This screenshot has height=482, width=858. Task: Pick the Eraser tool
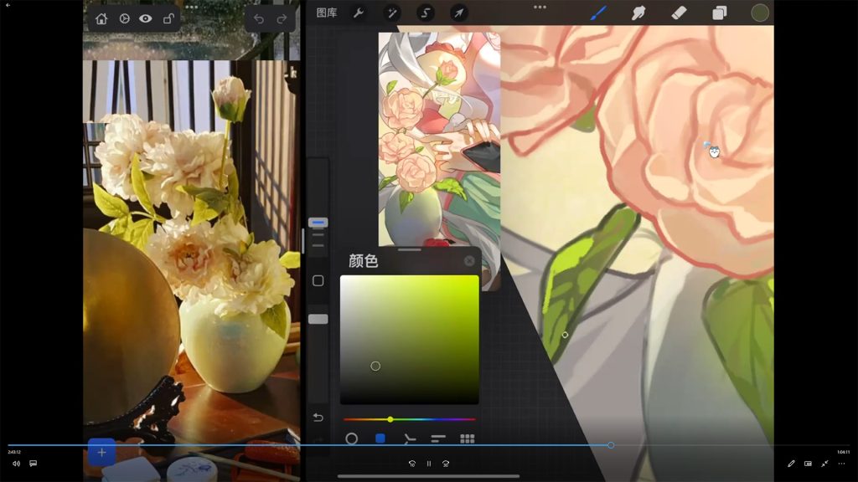click(680, 13)
